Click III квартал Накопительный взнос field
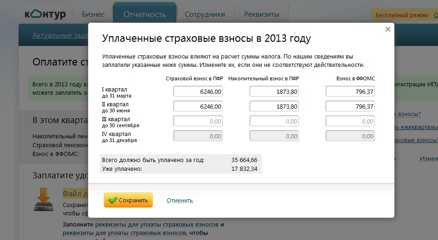This screenshot has height=240, width=438. pyautogui.click(x=274, y=122)
